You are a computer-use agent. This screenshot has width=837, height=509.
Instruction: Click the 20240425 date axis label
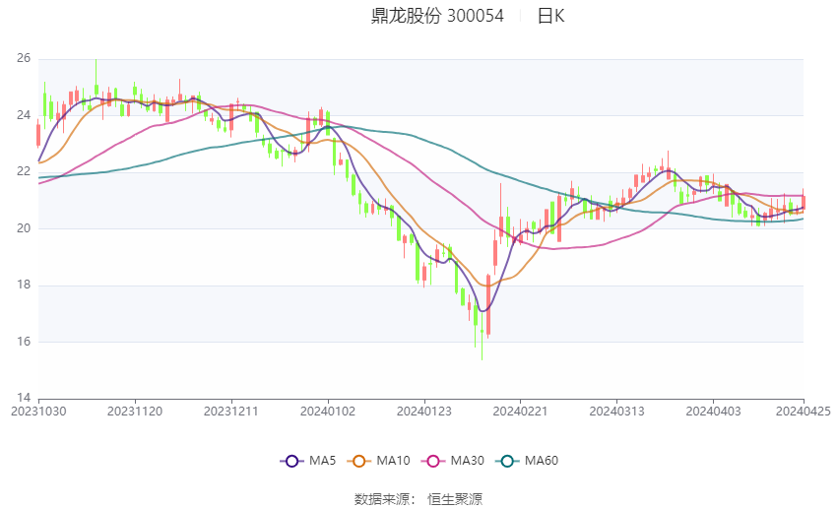(x=804, y=412)
